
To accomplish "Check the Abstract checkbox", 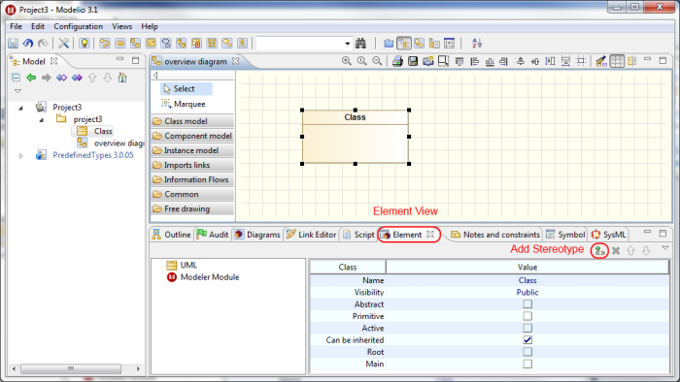I will pos(527,304).
